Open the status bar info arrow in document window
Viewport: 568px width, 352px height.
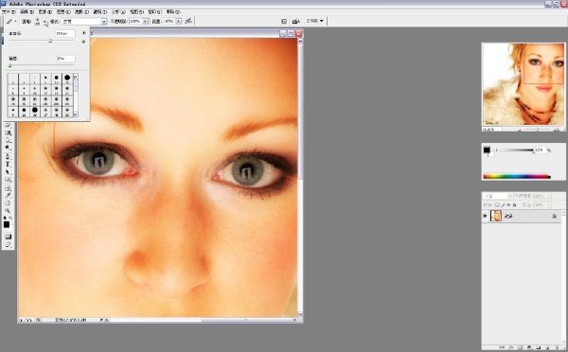[101, 320]
